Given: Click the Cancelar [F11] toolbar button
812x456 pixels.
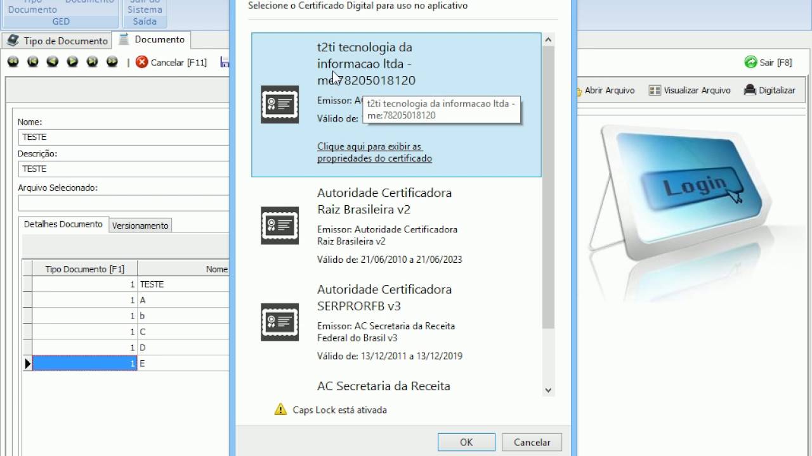Looking at the screenshot, I should pyautogui.click(x=171, y=62).
